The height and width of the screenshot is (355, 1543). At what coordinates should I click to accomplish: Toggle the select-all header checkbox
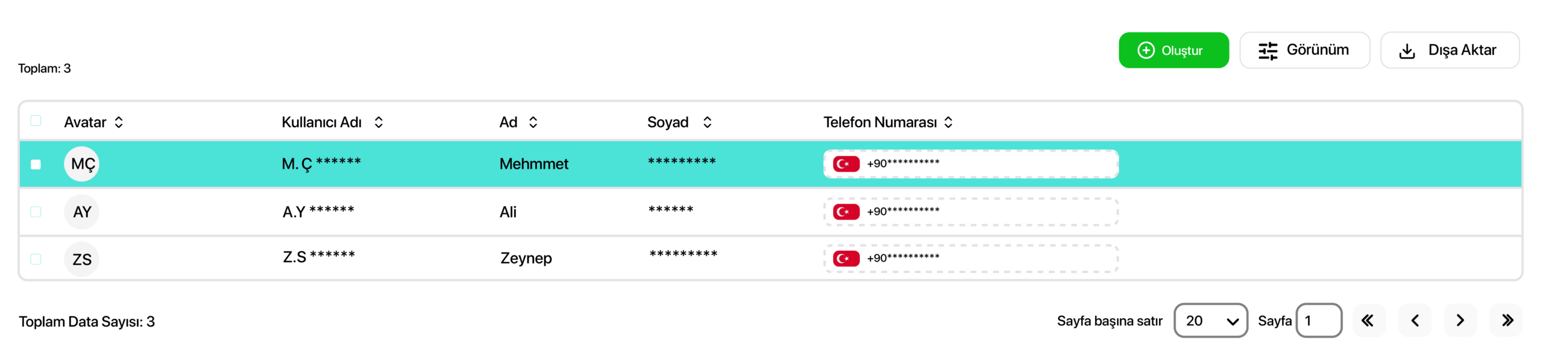pyautogui.click(x=36, y=121)
